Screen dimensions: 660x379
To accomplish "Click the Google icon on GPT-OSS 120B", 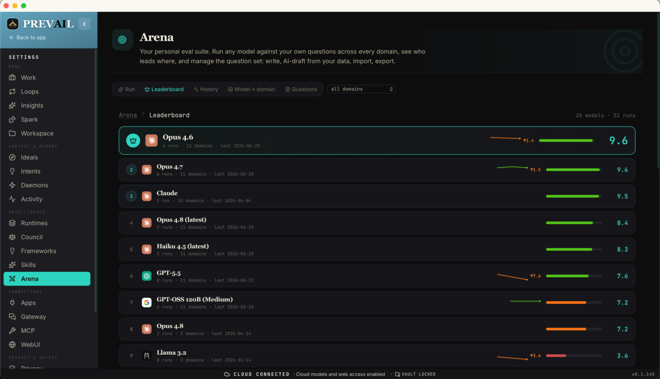I will click(147, 303).
